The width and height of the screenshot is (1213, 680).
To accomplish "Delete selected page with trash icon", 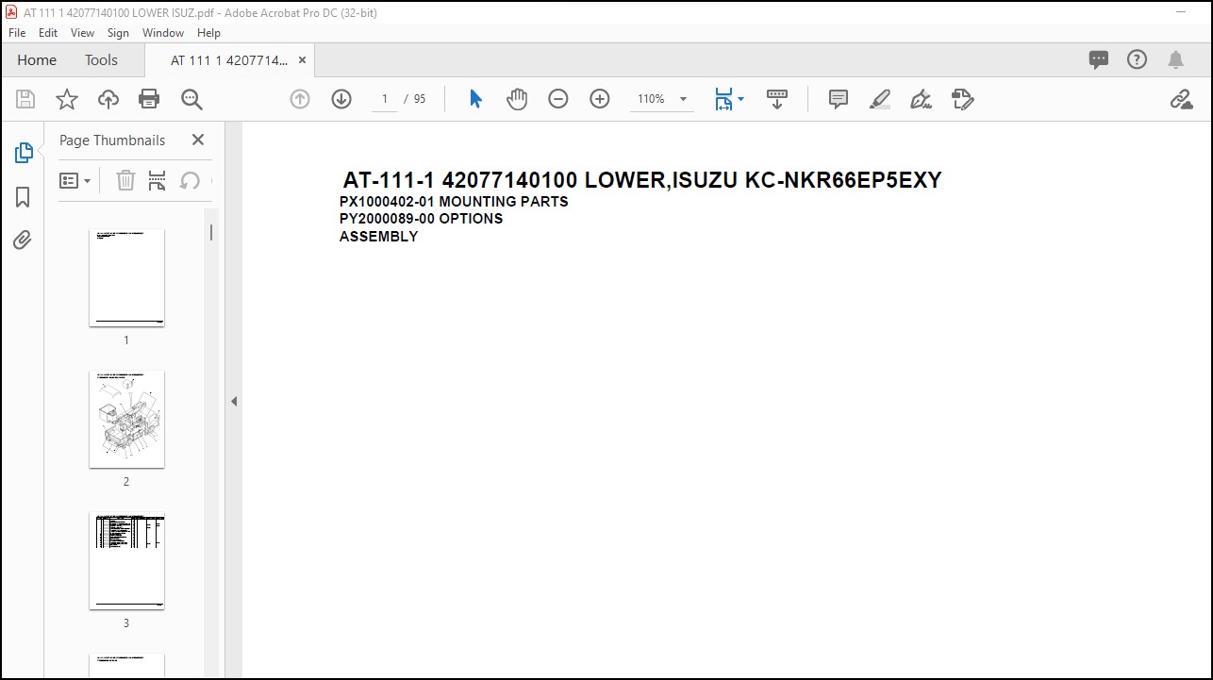I will click(125, 180).
